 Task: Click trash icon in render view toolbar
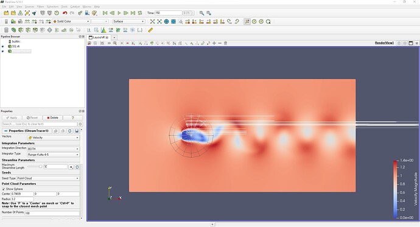(226, 43)
